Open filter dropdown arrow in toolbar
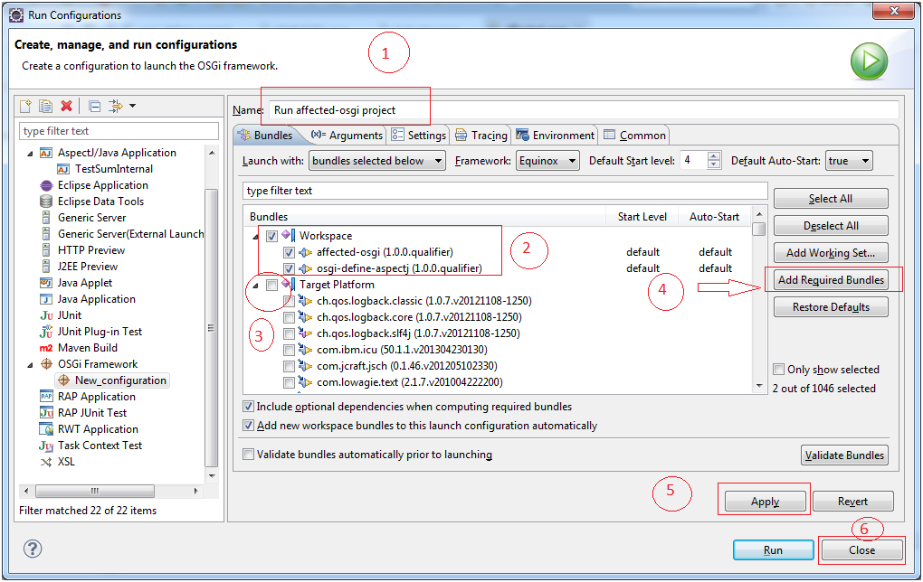This screenshot has width=923, height=582. click(x=132, y=106)
